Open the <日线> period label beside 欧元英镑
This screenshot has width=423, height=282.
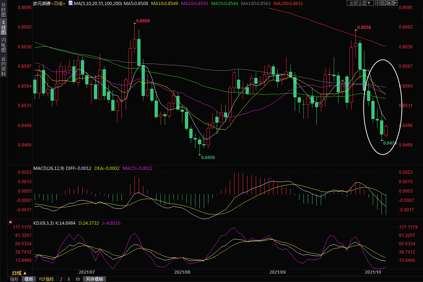pyautogui.click(x=58, y=3)
